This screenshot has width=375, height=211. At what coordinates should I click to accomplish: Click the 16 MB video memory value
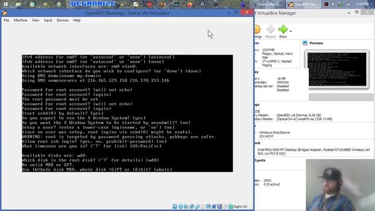(281, 79)
